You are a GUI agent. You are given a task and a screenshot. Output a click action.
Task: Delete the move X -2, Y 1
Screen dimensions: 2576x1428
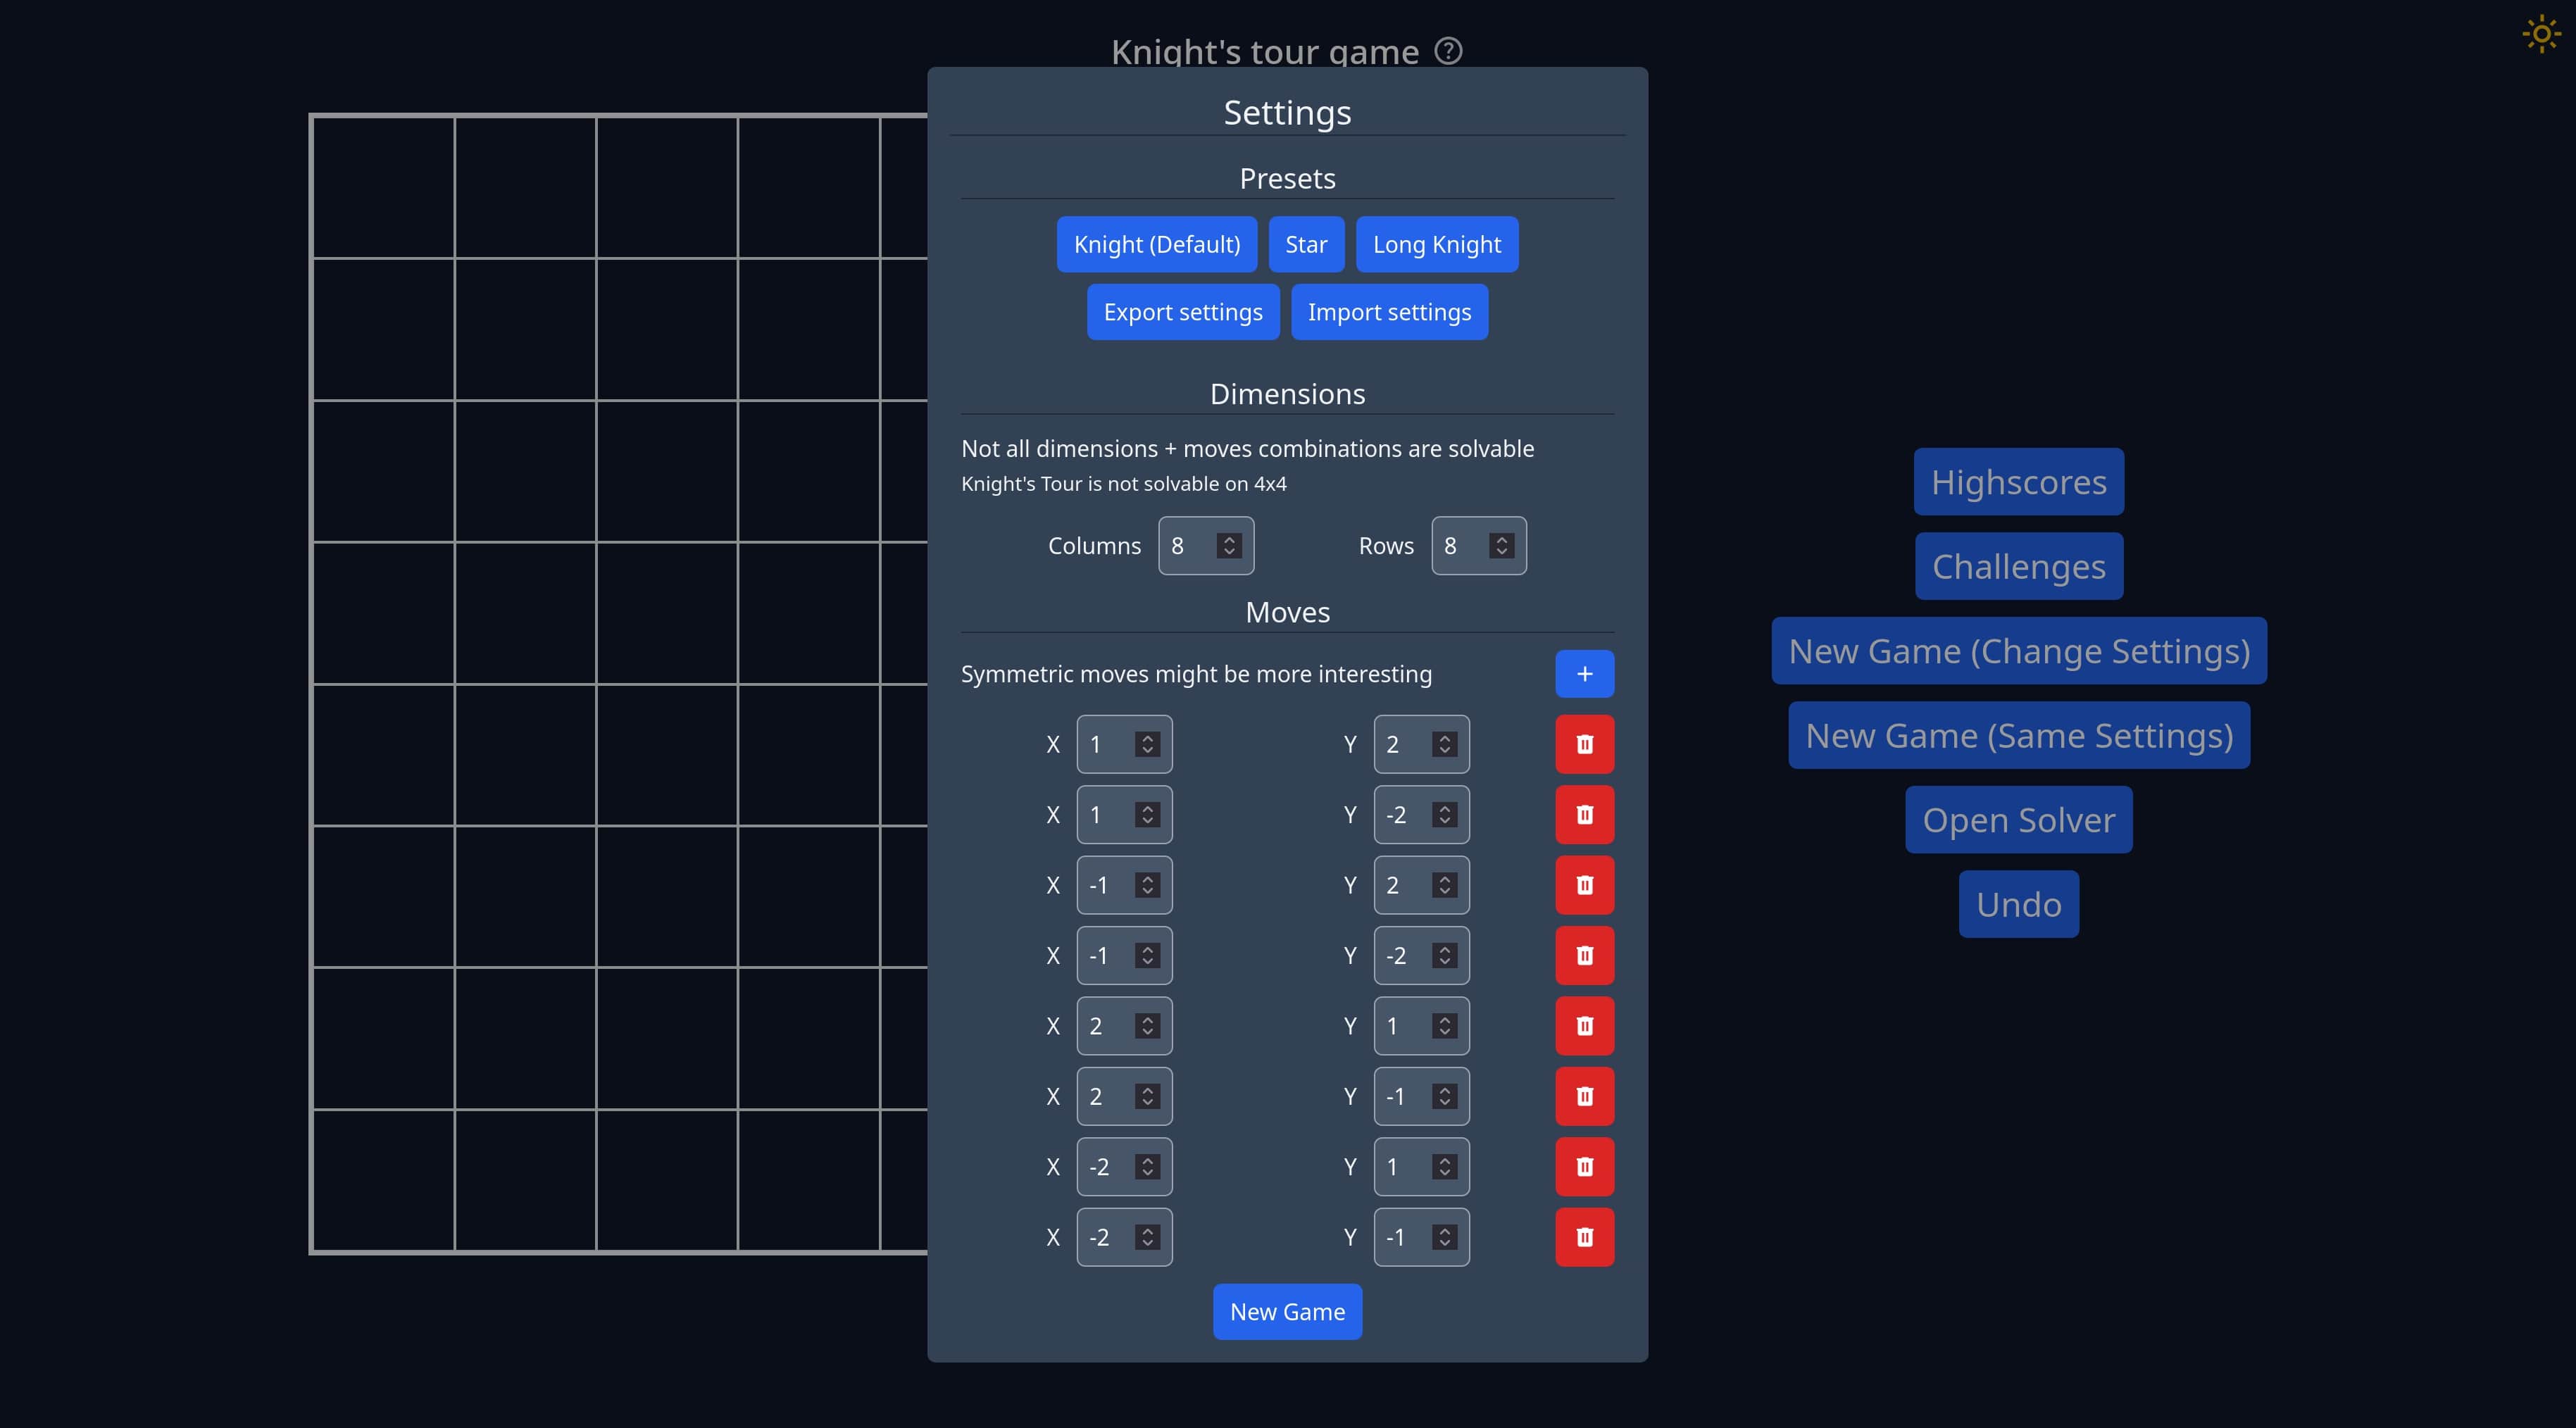coord(1584,1166)
